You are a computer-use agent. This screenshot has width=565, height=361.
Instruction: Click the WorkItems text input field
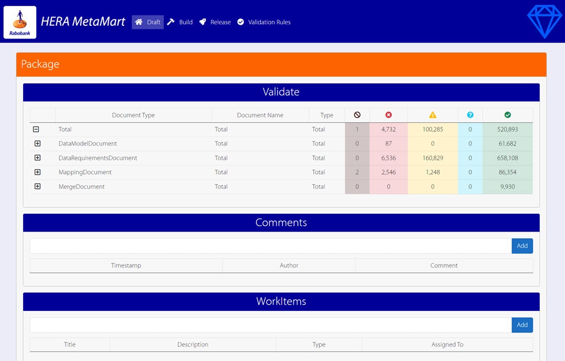click(x=270, y=325)
